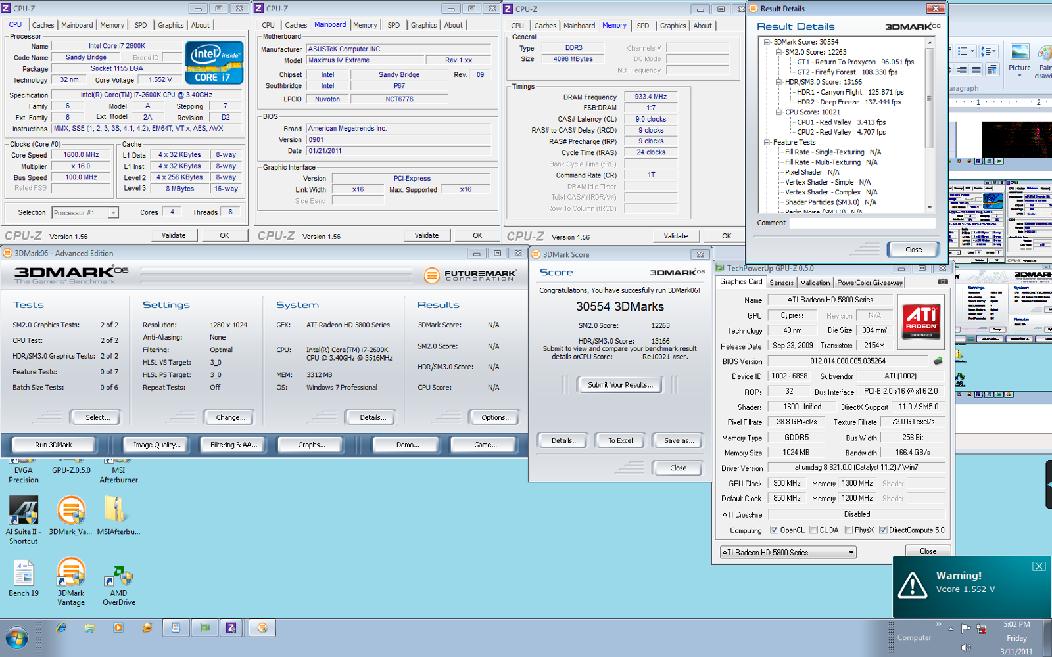This screenshot has height=657, width=1052.
Task: Open the network status tray icon
Action: point(982,629)
